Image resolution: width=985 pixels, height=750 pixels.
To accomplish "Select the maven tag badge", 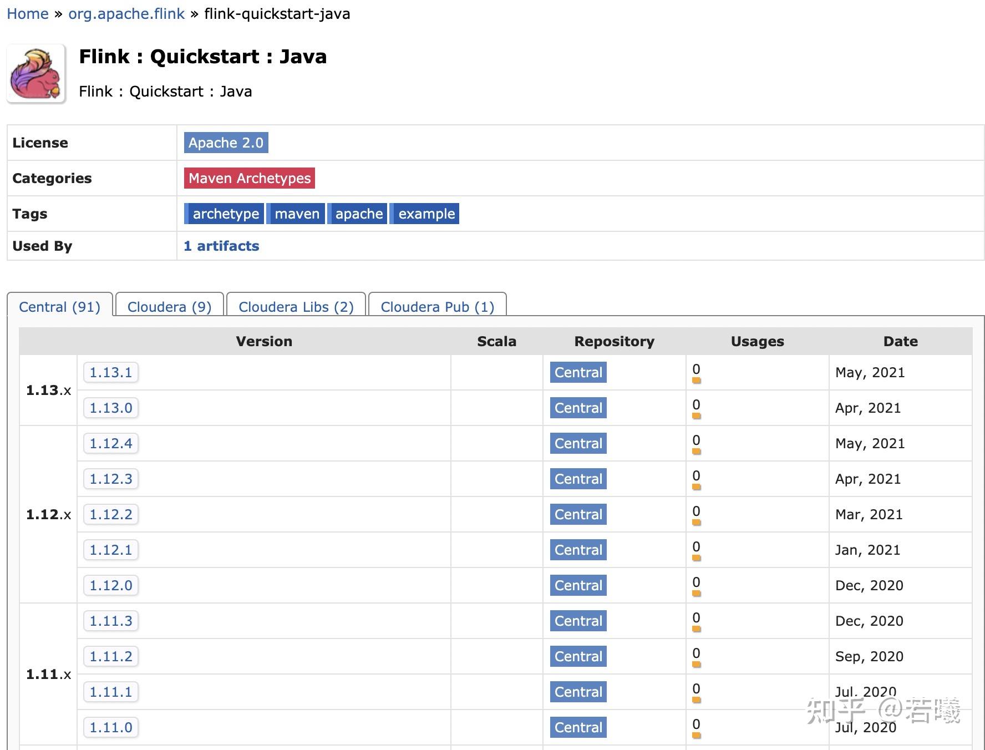I will point(296,214).
